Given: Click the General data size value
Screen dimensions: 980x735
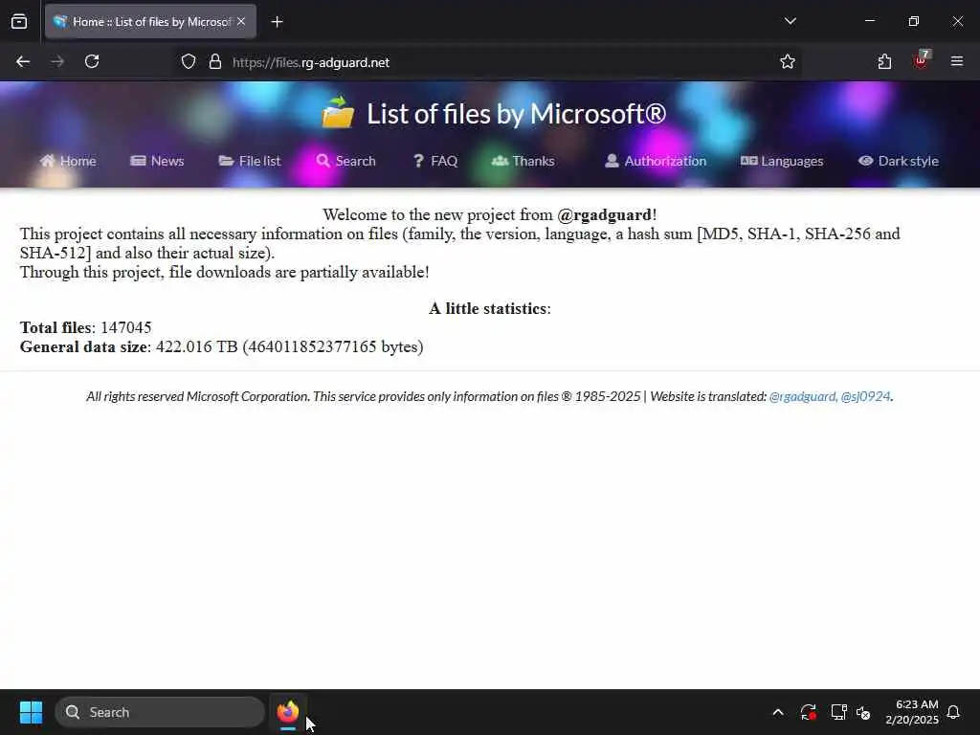Looking at the screenshot, I should coord(289,346).
